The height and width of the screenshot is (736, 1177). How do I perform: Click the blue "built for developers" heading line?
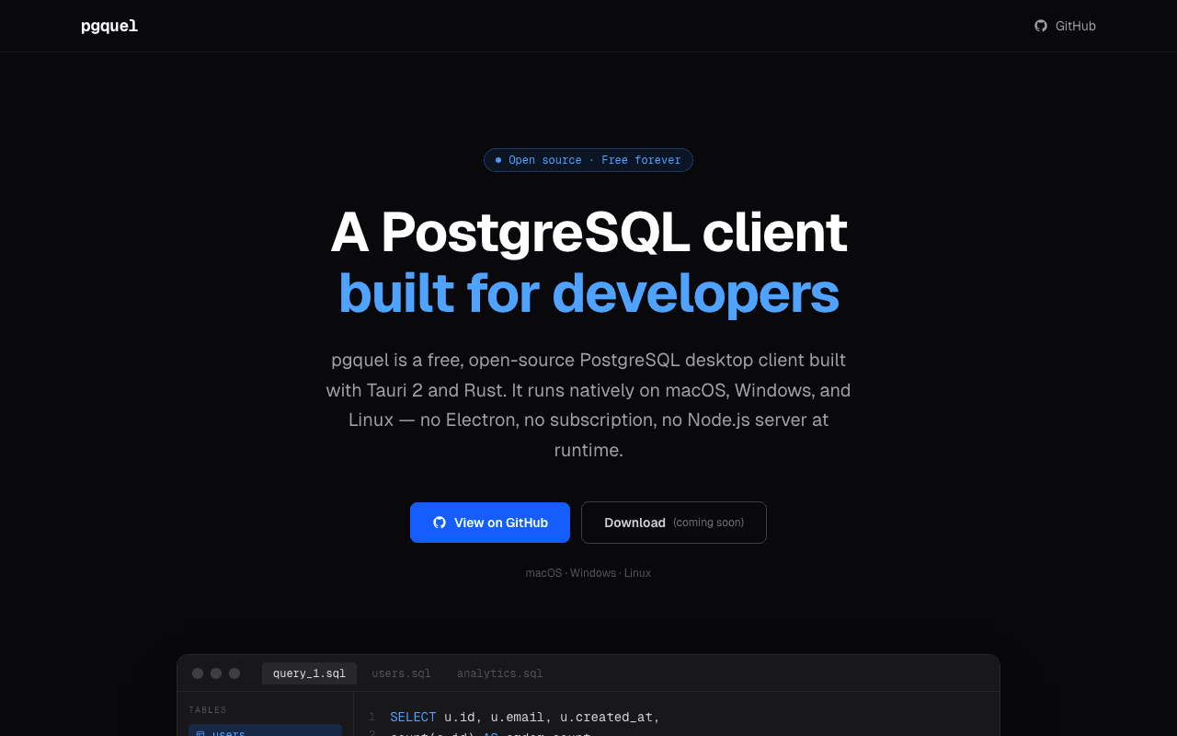588,293
